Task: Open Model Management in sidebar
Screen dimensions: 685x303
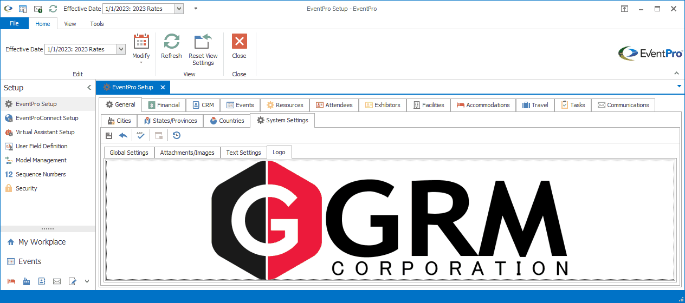Action: (x=48, y=160)
